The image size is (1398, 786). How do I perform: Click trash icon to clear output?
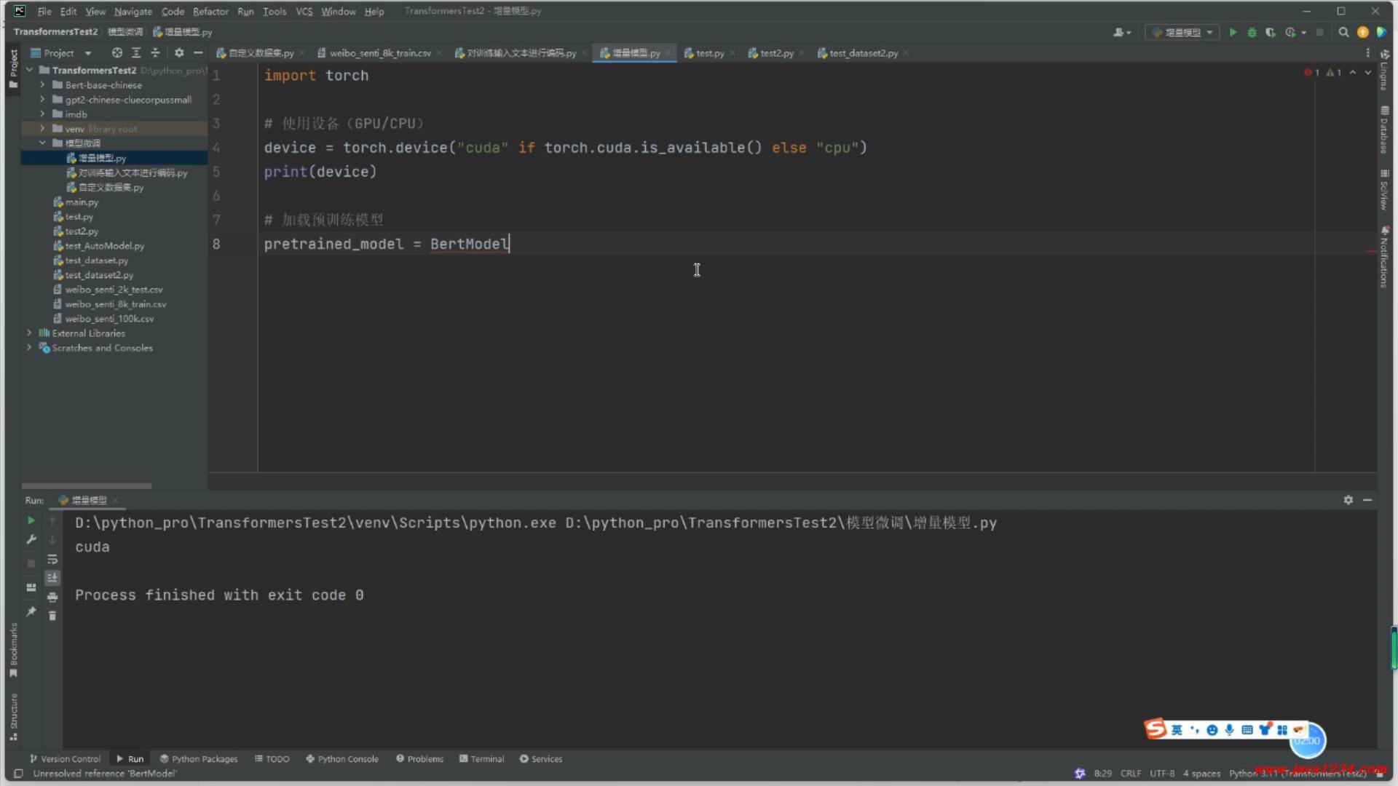pos(52,616)
